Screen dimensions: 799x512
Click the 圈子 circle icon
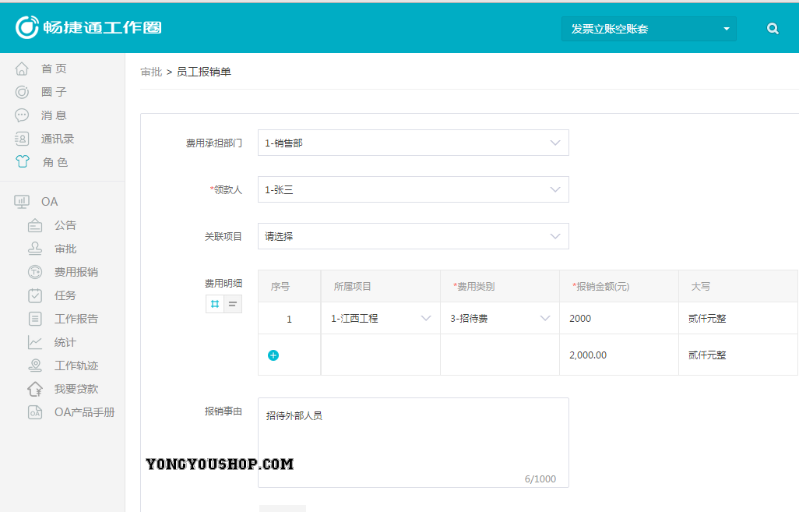22,92
